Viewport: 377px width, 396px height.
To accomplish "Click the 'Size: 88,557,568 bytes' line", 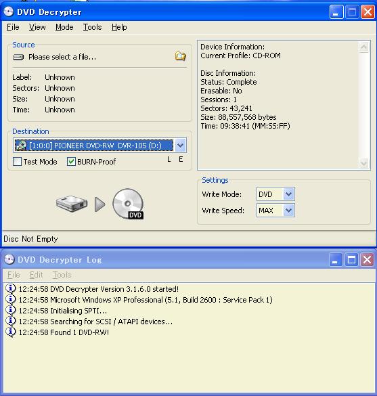I will [238, 117].
